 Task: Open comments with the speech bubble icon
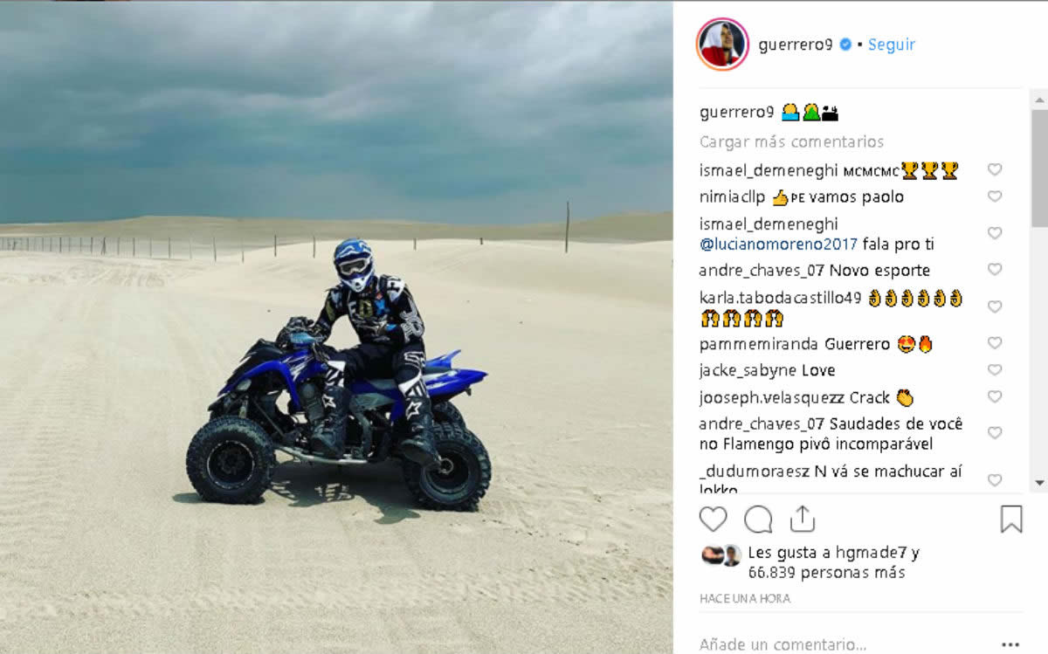(x=758, y=520)
